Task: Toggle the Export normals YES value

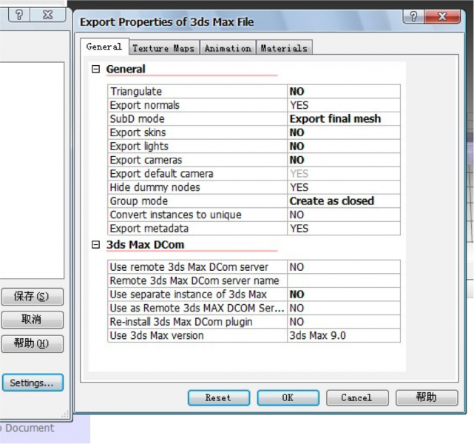Action: [344, 105]
